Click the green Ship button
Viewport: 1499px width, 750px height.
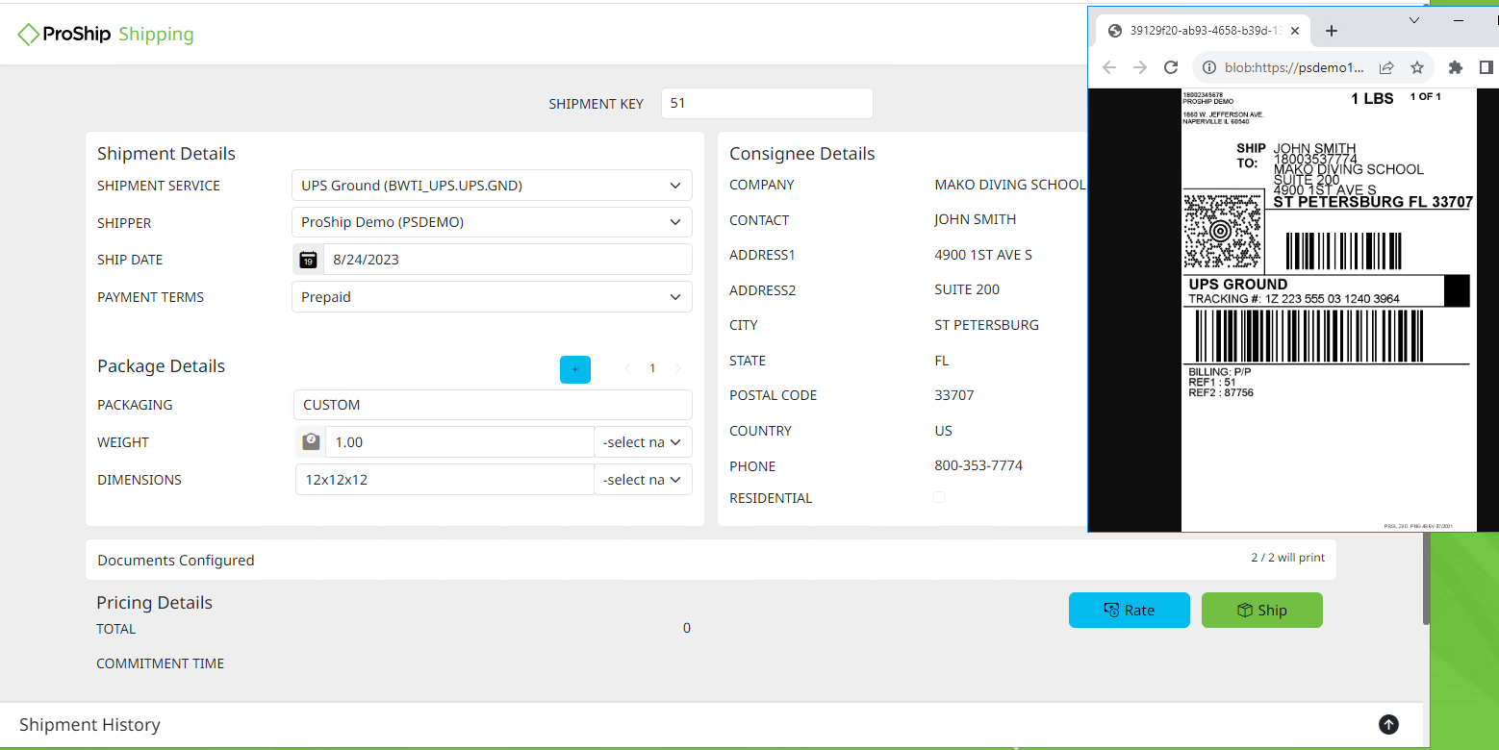tap(1261, 610)
